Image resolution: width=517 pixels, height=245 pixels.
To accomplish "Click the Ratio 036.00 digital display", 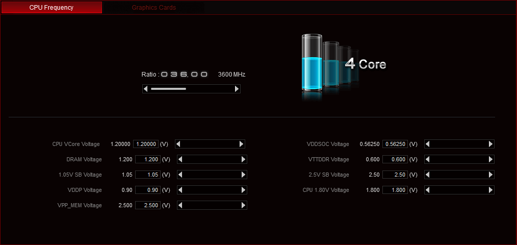I will tap(184, 75).
